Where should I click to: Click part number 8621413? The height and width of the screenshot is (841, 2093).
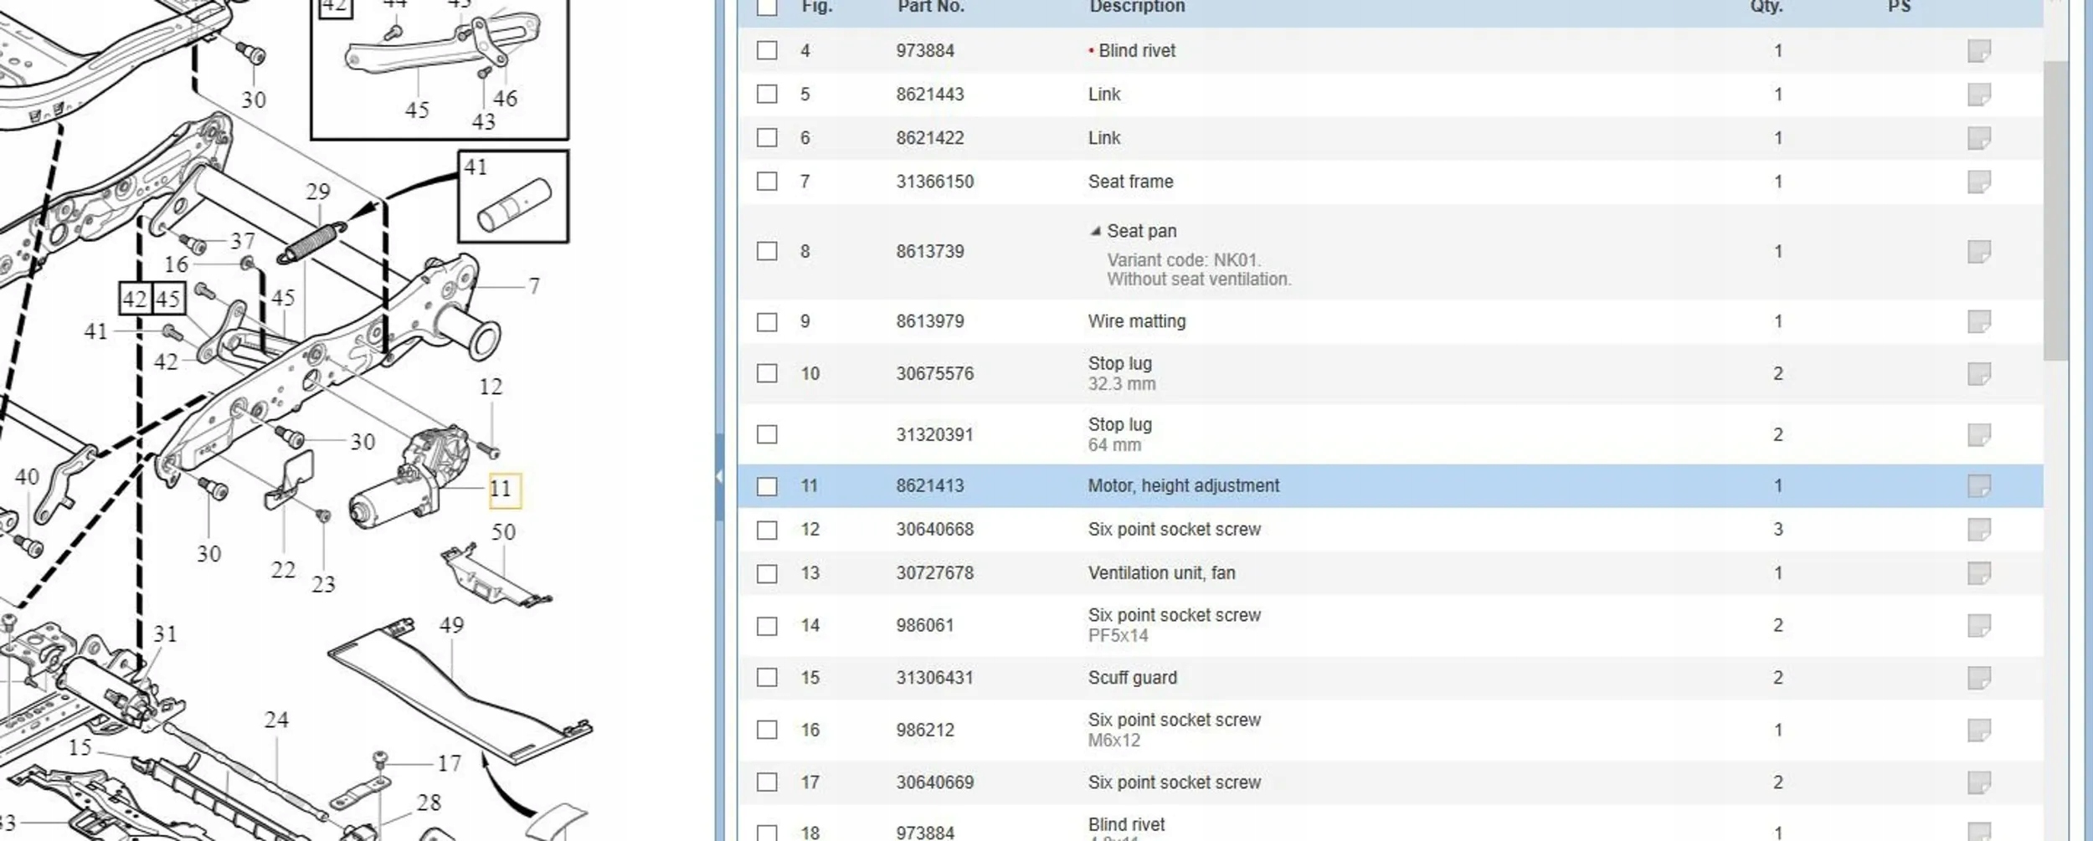tap(929, 486)
